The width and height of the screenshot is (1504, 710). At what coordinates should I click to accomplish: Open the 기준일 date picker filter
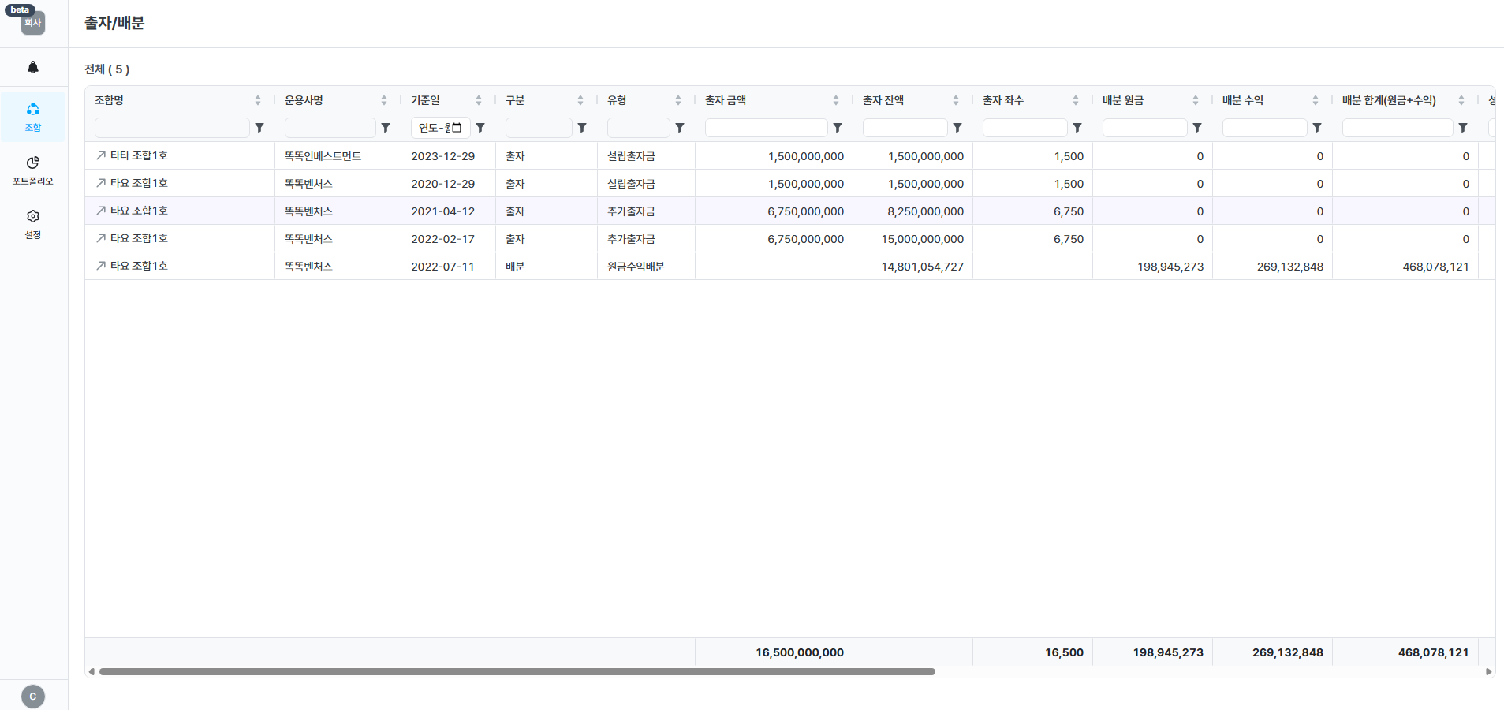click(x=457, y=128)
